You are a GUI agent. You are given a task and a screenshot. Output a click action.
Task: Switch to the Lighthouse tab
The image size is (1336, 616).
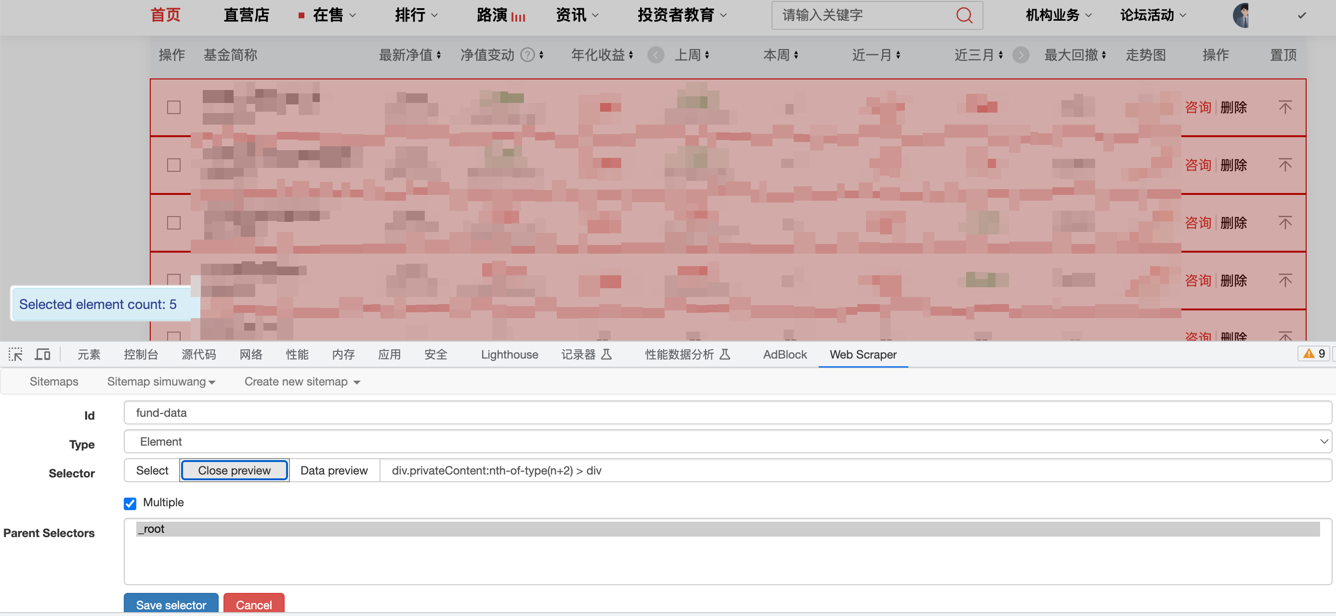coord(509,354)
